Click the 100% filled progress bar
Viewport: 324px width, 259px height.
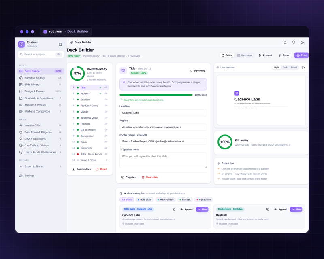pyautogui.click(x=156, y=95)
